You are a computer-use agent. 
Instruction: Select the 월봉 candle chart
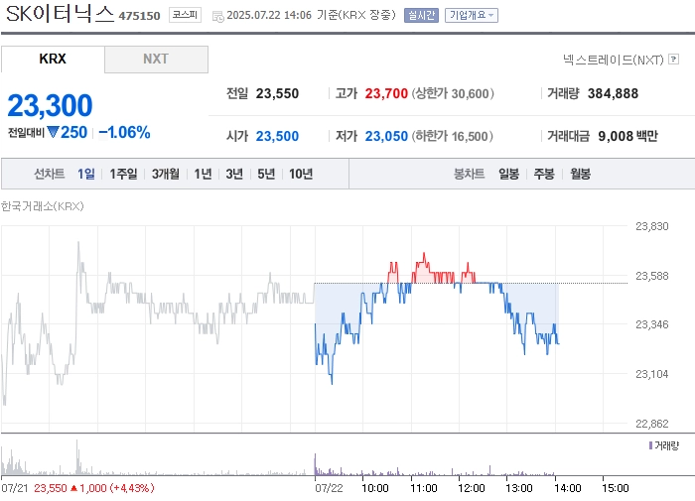[580, 174]
